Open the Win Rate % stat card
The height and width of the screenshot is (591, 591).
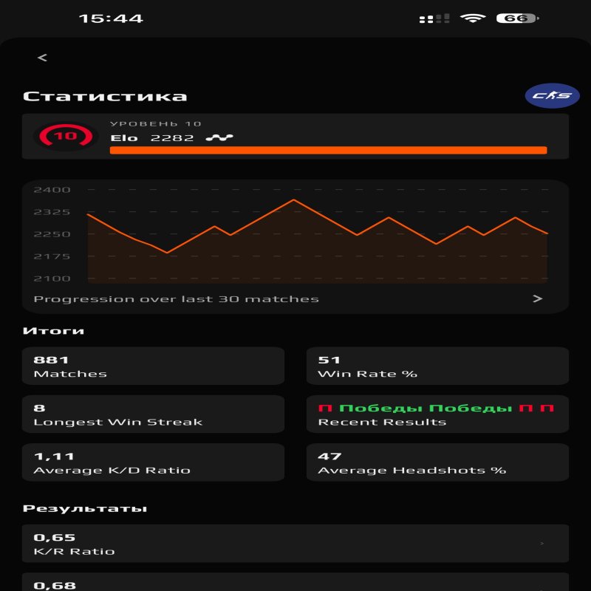pyautogui.click(x=437, y=366)
